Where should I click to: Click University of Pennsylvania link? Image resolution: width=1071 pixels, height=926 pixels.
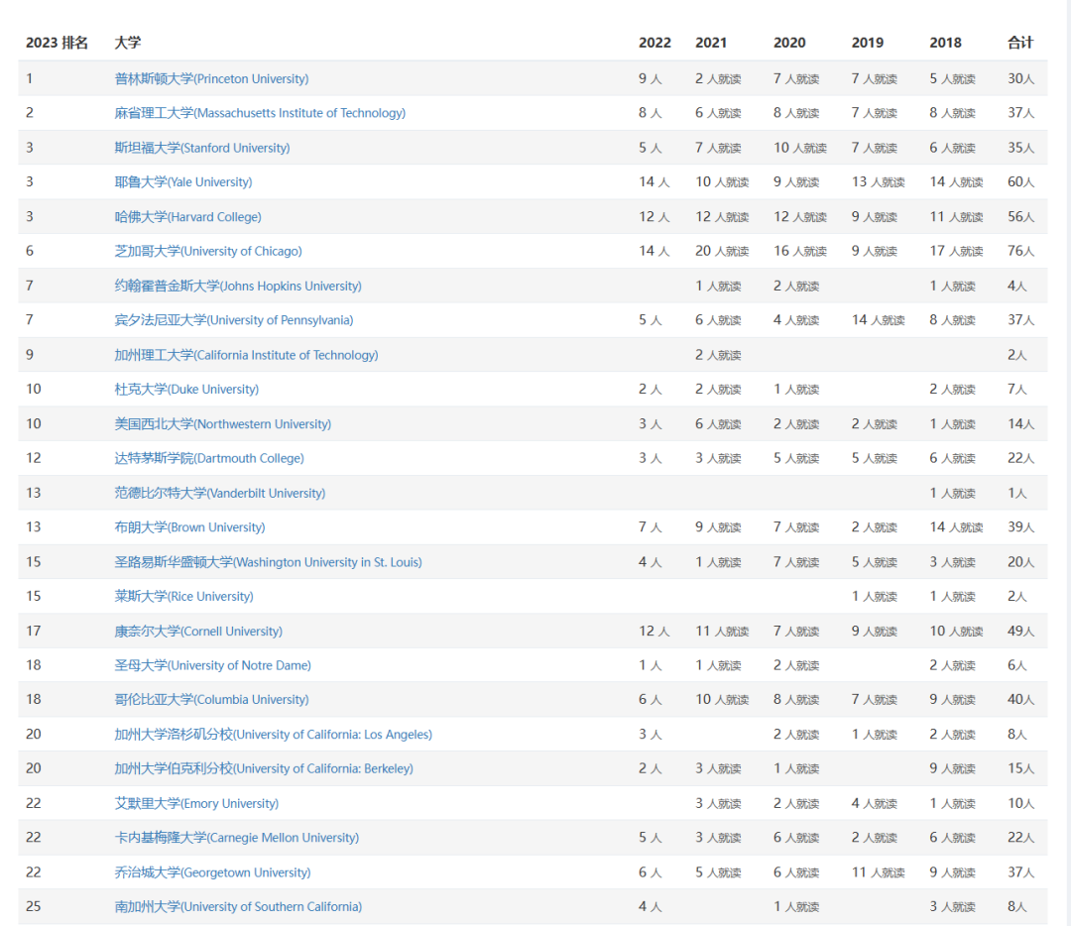(234, 320)
